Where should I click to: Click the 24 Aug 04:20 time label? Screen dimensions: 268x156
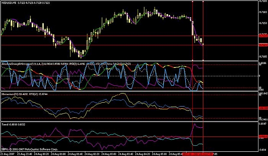[142, 154]
